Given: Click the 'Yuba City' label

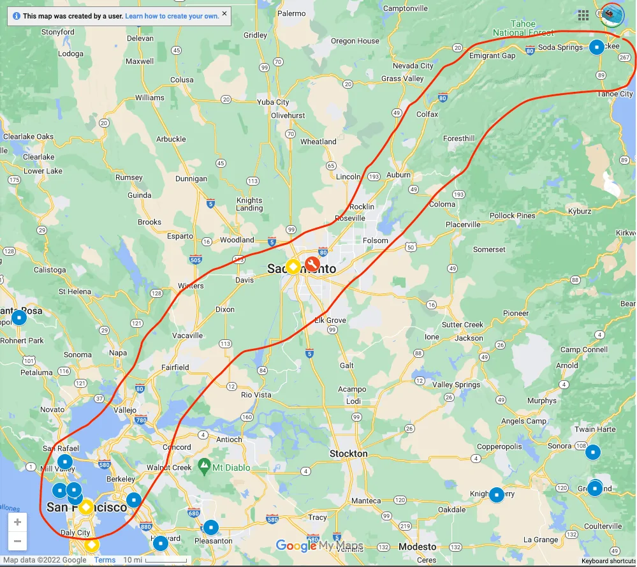Looking at the screenshot, I should [x=273, y=102].
